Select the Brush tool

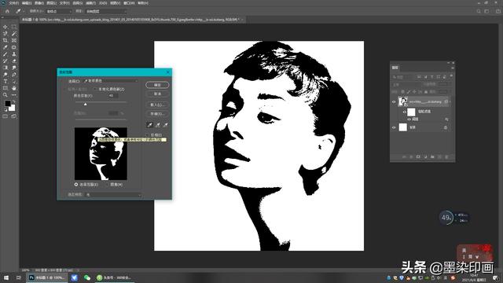click(6, 54)
